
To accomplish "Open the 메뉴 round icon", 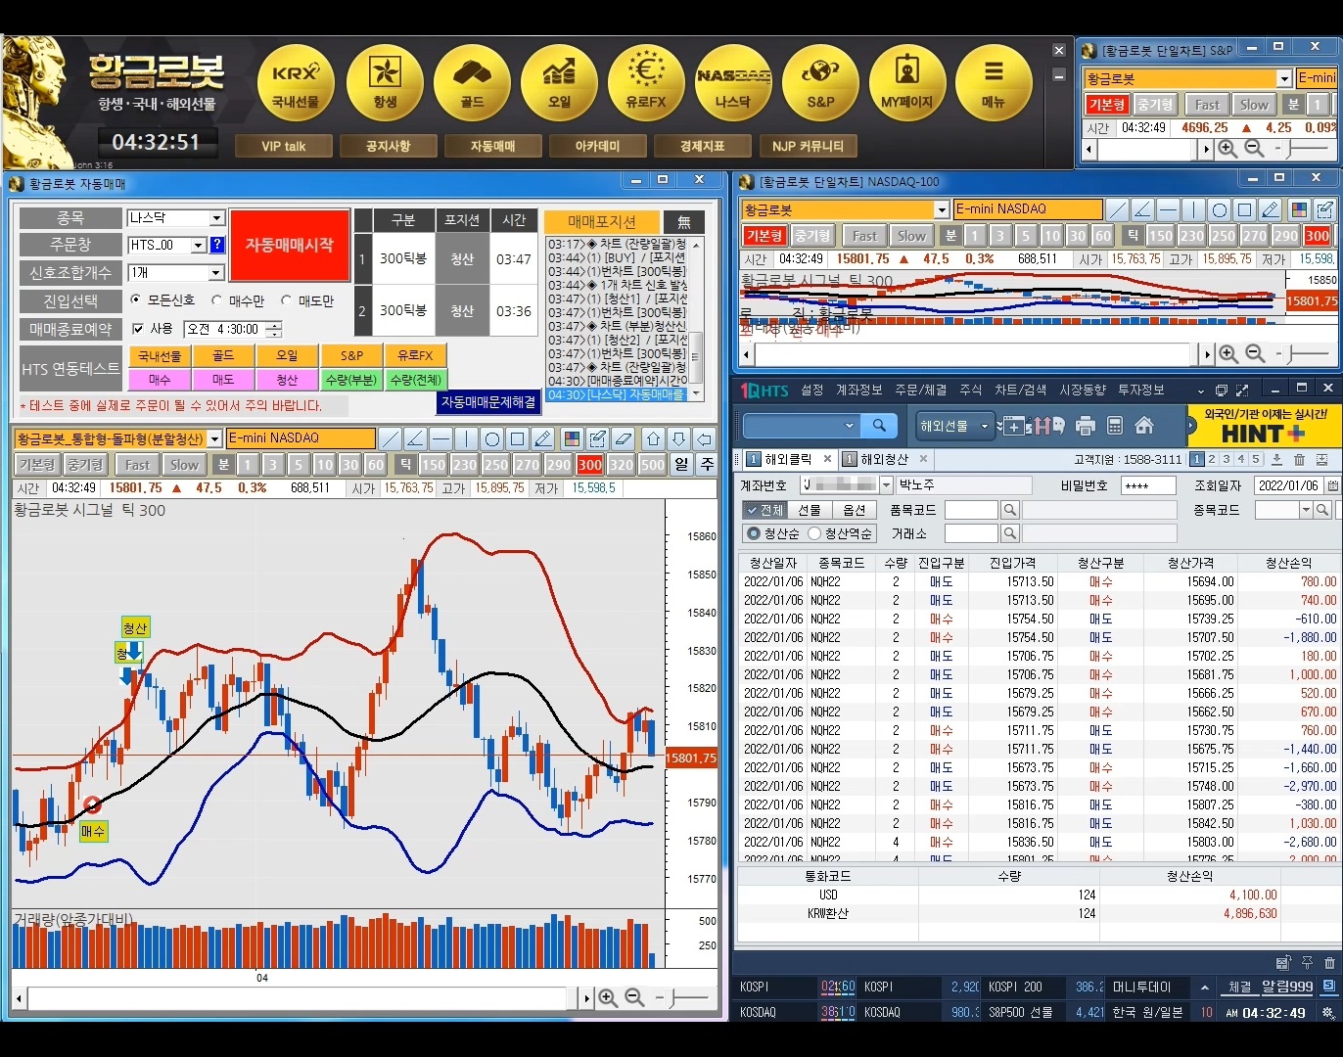I will tap(994, 83).
